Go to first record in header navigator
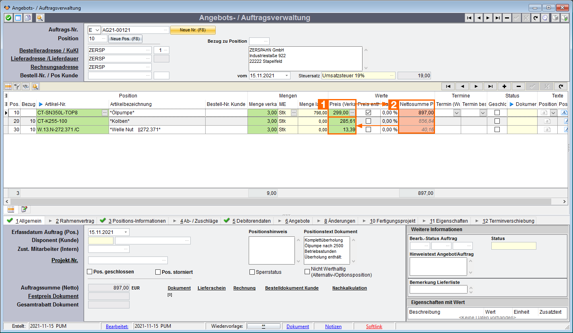573x333 pixels. (x=469, y=18)
